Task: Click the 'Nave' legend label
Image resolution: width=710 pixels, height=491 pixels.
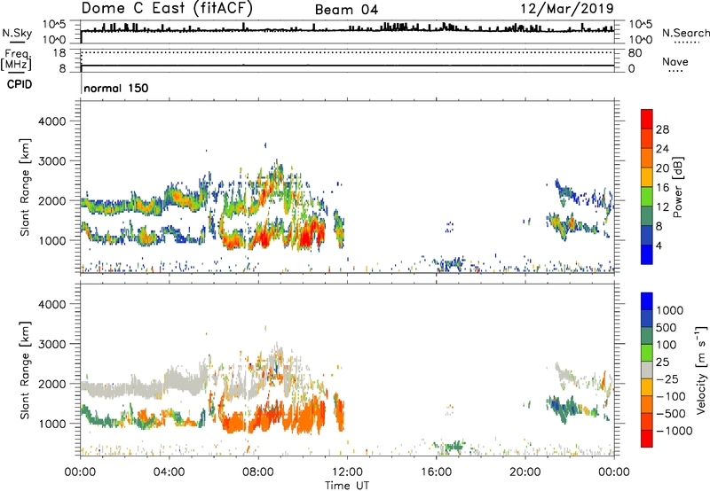Action: pos(675,61)
